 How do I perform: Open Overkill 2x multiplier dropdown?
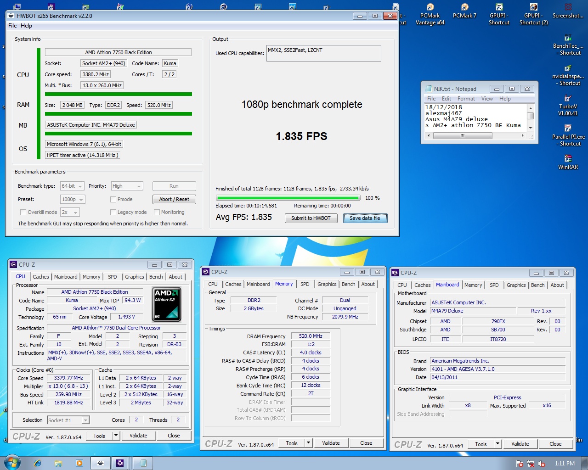pyautogui.click(x=70, y=212)
